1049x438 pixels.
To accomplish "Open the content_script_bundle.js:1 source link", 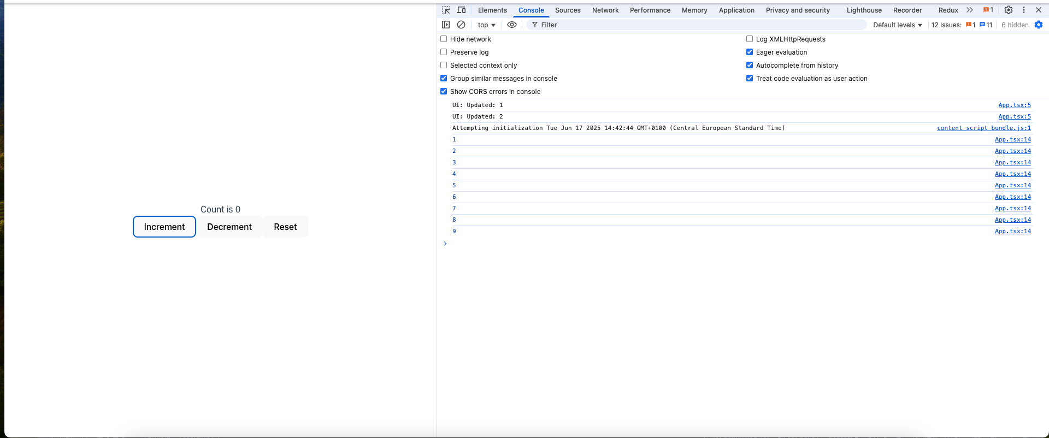I will (983, 128).
